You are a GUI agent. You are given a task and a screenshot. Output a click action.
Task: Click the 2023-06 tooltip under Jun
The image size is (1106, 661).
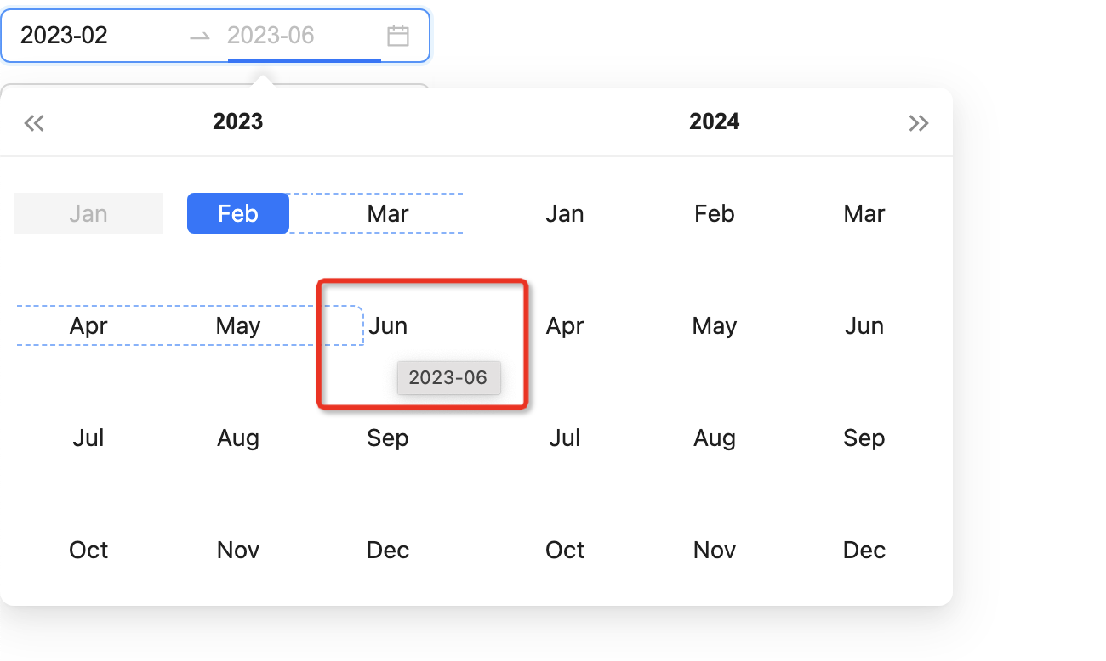click(x=448, y=377)
